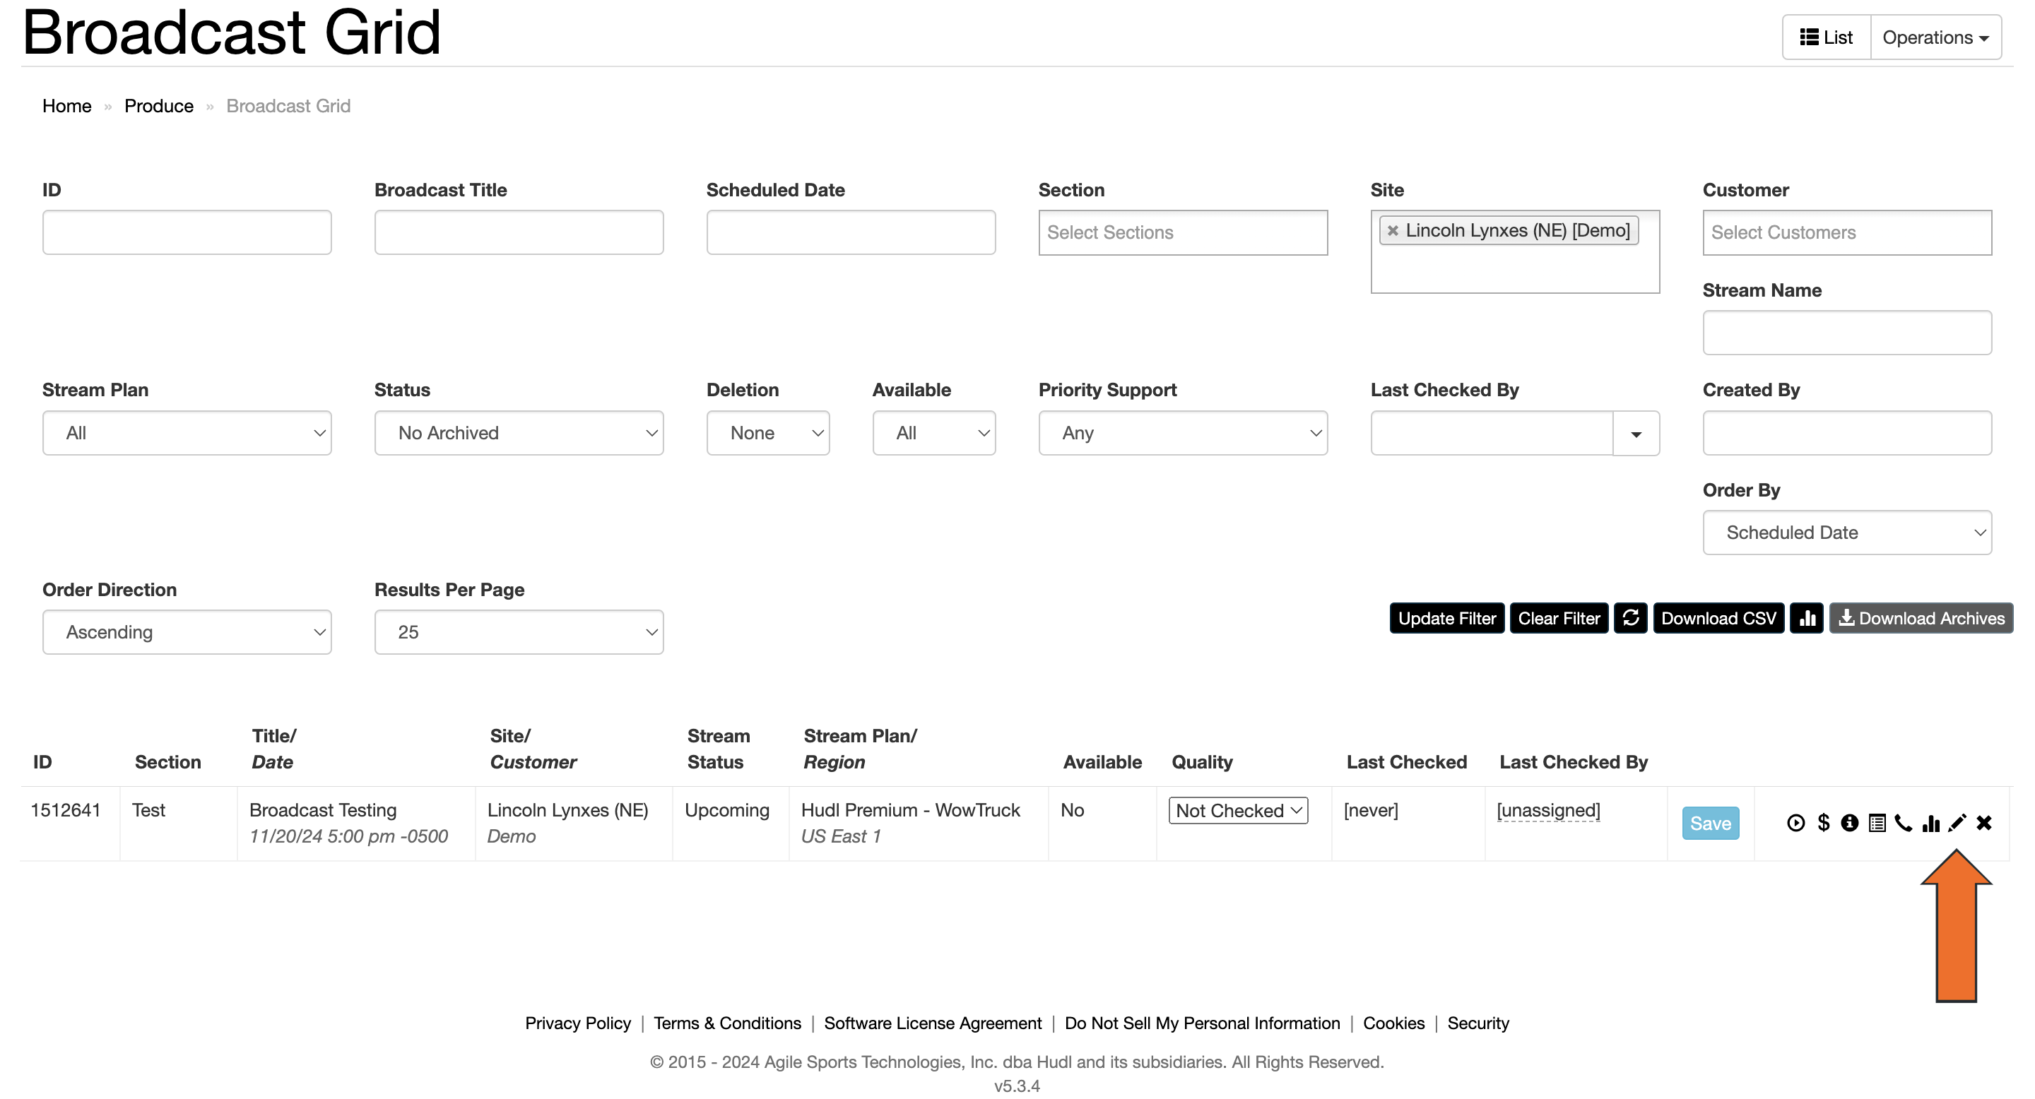2035x1099 pixels.
Task: Click the [unassigned] Last Checked By link
Action: (x=1548, y=810)
